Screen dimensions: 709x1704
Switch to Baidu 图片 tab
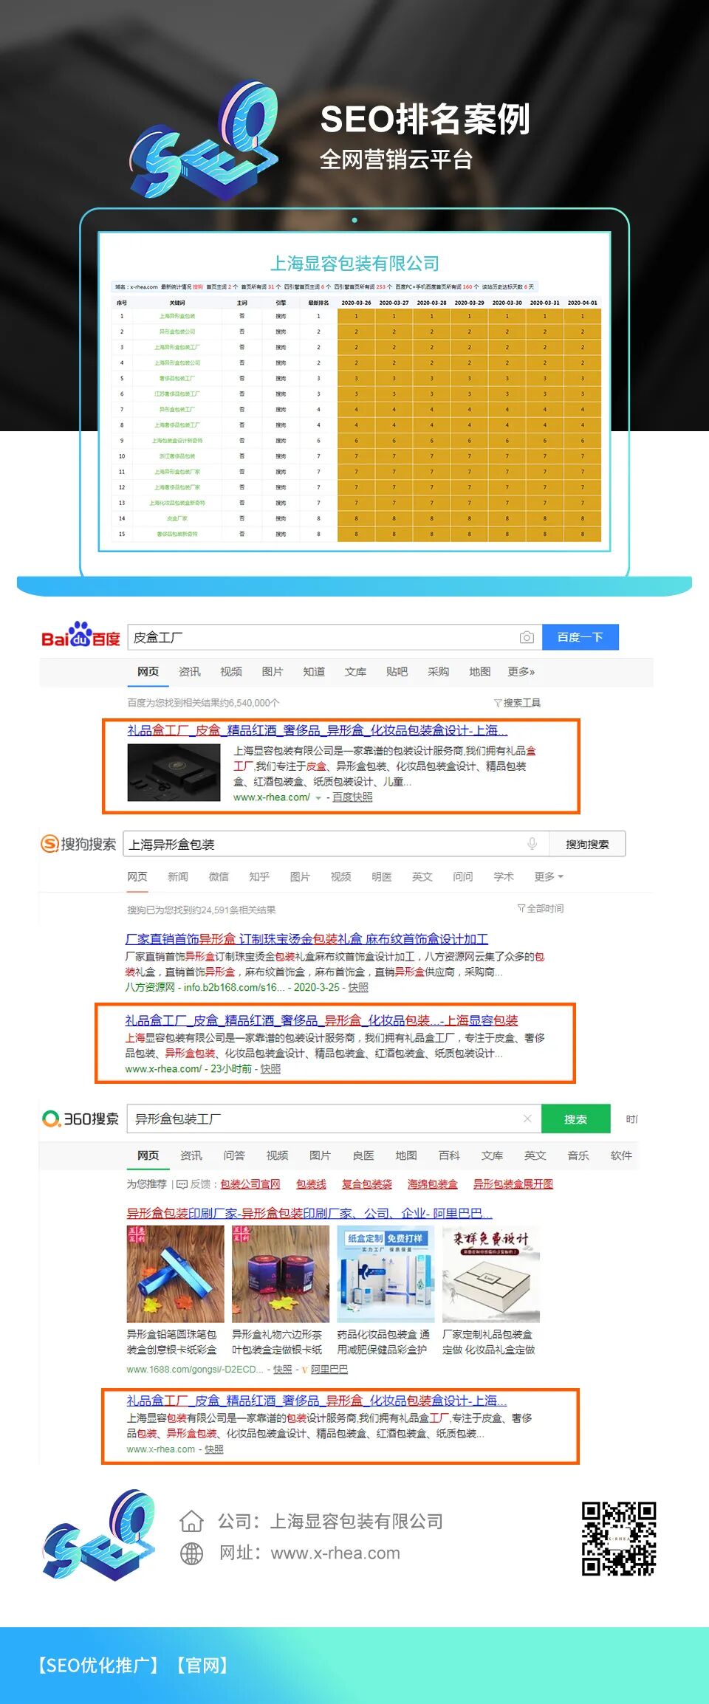pos(273,672)
